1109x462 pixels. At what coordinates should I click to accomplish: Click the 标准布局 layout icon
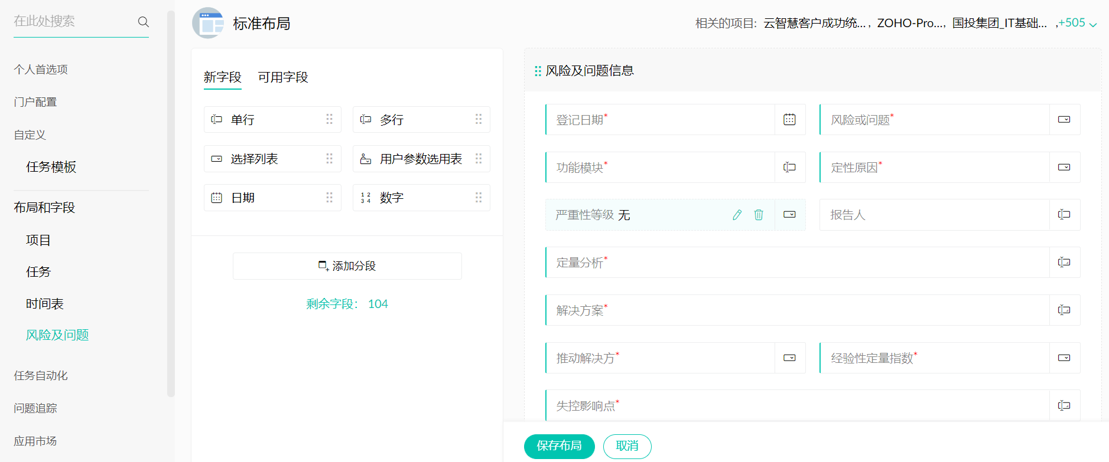[x=208, y=24]
